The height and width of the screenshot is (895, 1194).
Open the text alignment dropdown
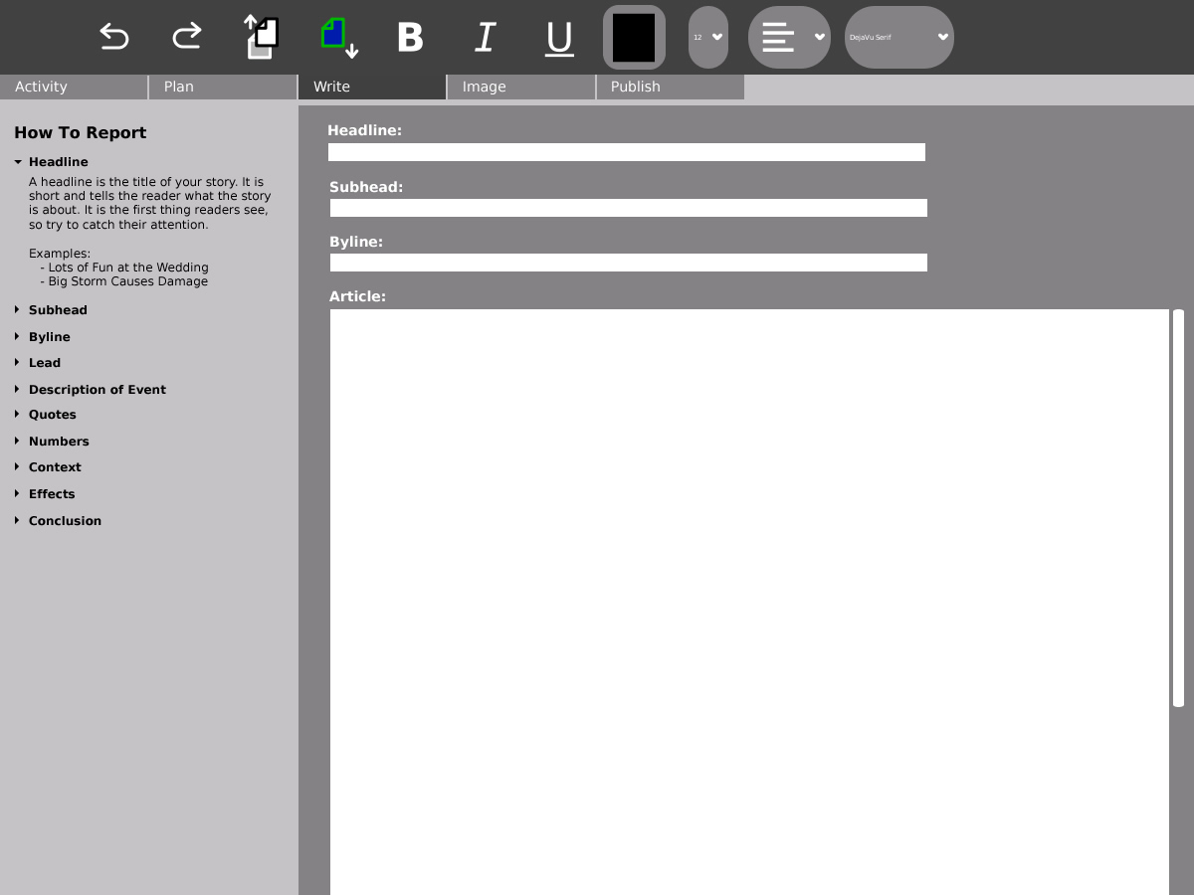point(789,37)
